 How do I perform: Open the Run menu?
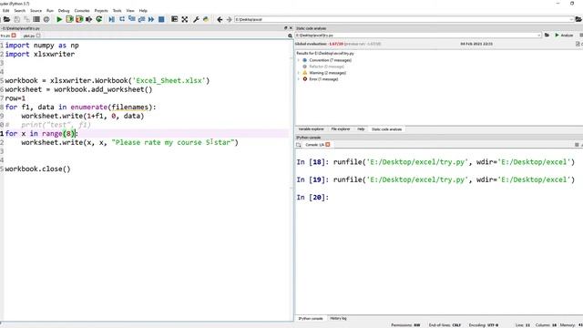click(x=50, y=11)
